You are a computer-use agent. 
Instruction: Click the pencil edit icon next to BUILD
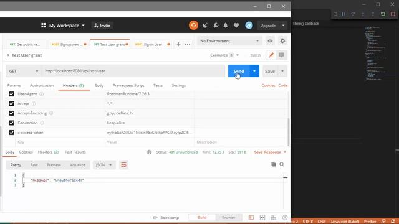pyautogui.click(x=271, y=55)
